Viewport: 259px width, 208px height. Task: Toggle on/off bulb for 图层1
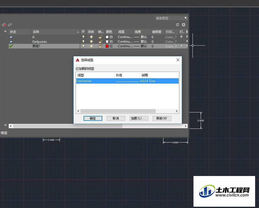83,46
